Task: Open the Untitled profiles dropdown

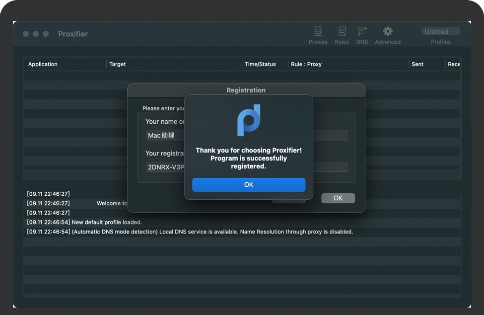Action: pos(441,31)
